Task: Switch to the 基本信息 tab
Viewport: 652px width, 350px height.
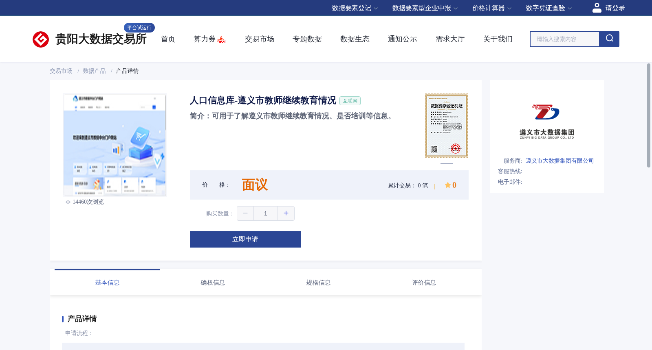Action: tap(107, 283)
